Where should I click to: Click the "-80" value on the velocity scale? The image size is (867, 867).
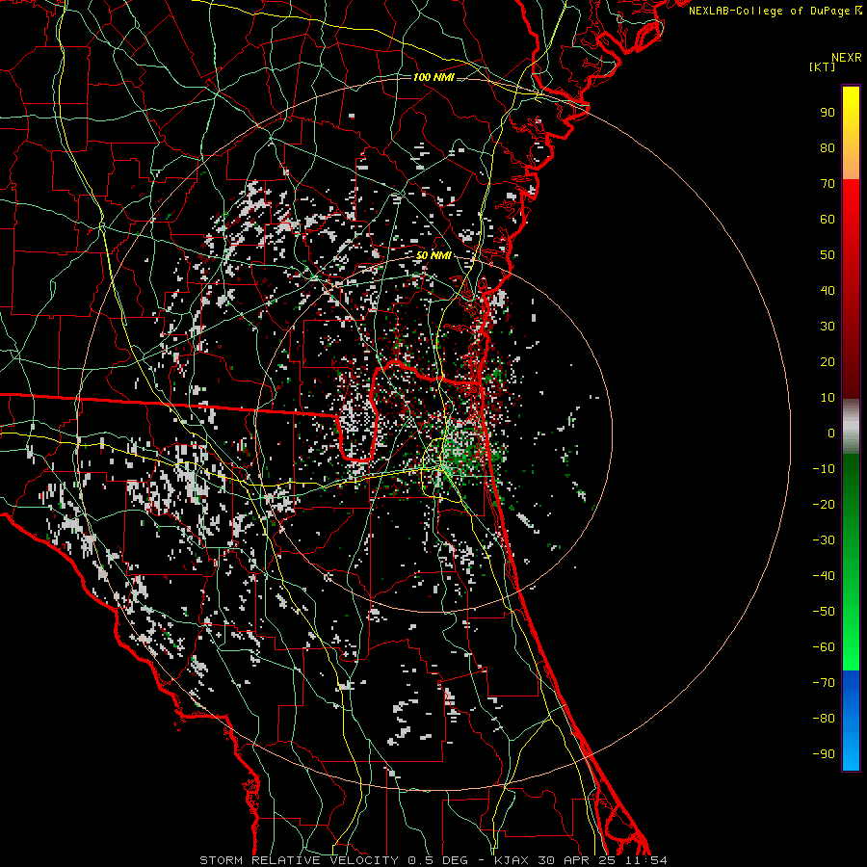(x=824, y=719)
